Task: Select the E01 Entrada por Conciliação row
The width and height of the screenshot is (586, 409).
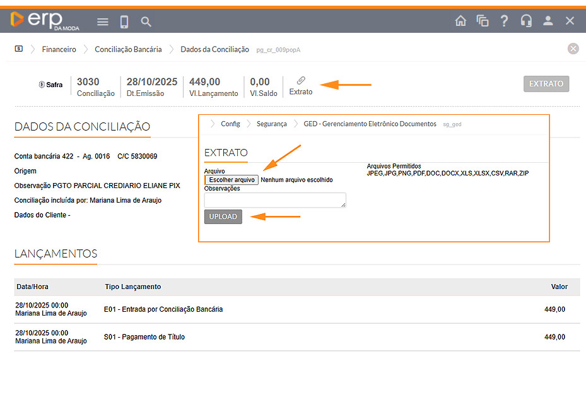Action: point(290,309)
